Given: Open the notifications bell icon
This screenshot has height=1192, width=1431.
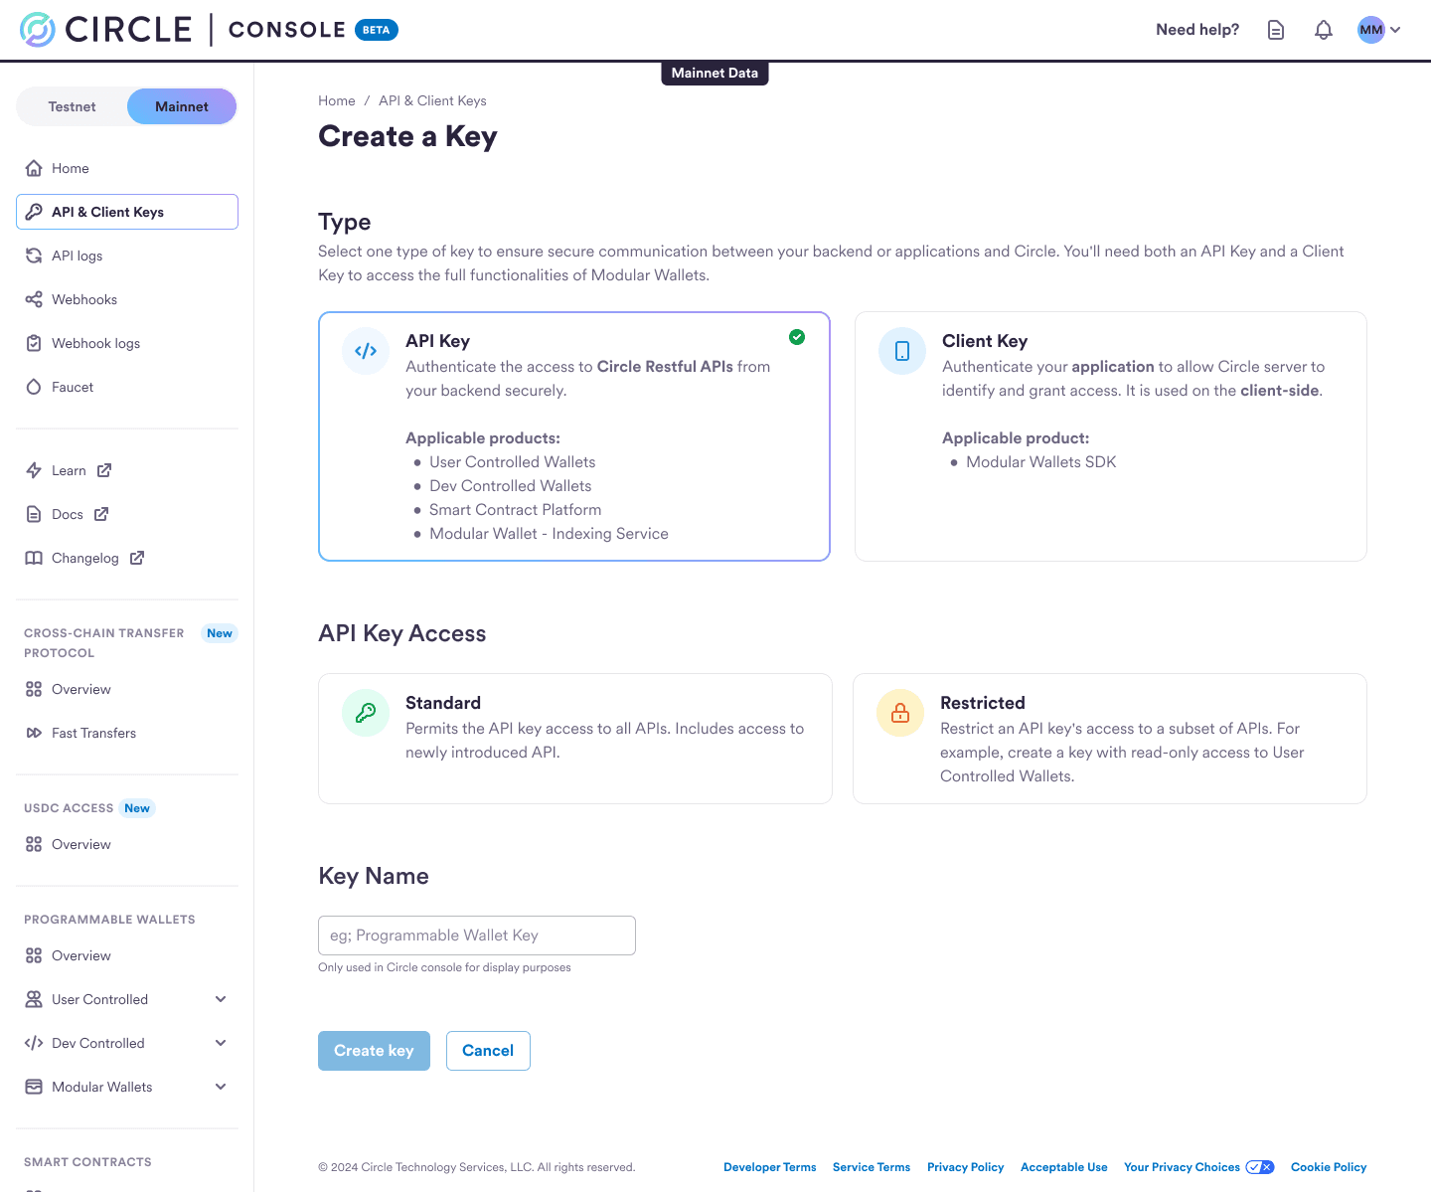Looking at the screenshot, I should coord(1323,30).
